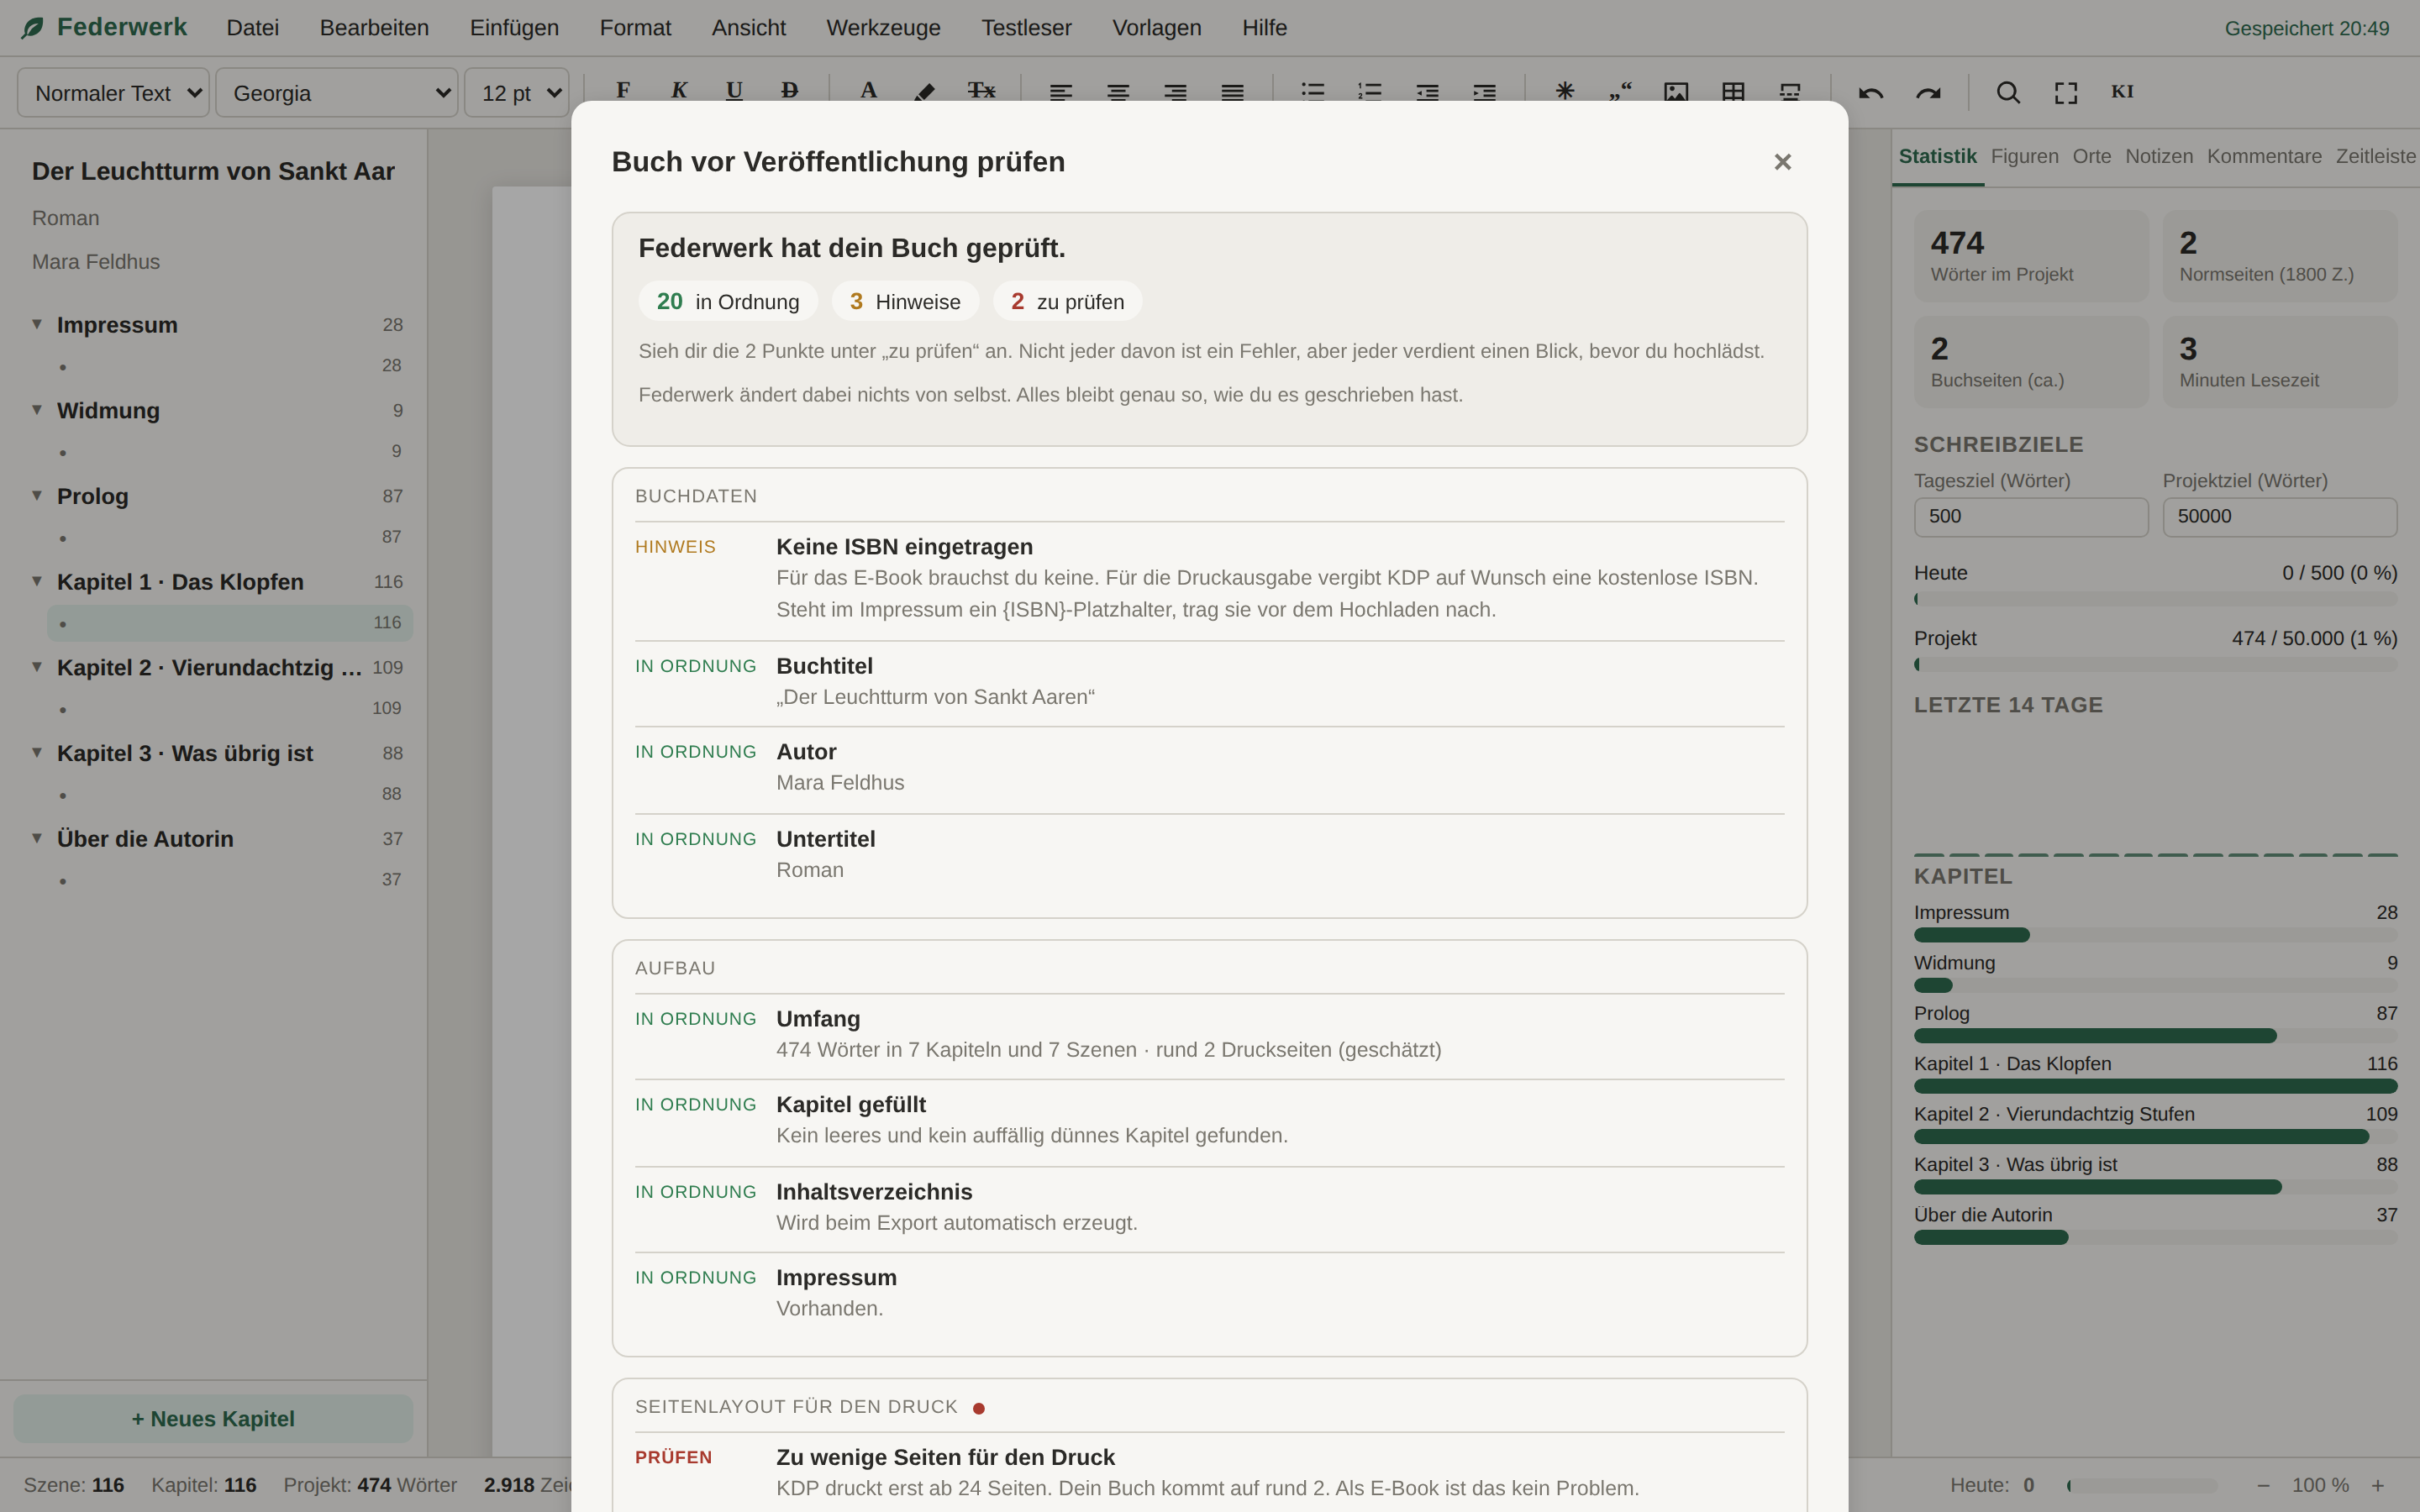Open the Ansicht menu
The image size is (2420, 1512).
click(x=749, y=28)
